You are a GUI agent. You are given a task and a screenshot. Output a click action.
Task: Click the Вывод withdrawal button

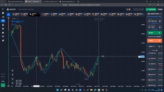[x=160, y=9]
